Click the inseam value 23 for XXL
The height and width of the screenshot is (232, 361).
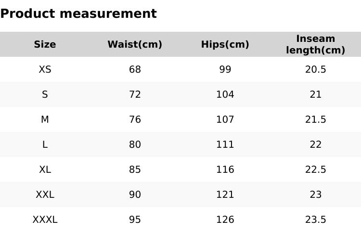(x=316, y=195)
